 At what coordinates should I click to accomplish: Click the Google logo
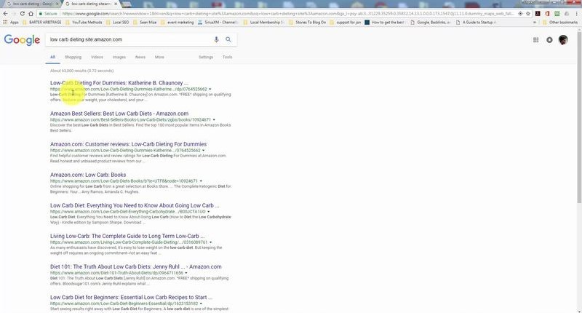pyautogui.click(x=22, y=40)
